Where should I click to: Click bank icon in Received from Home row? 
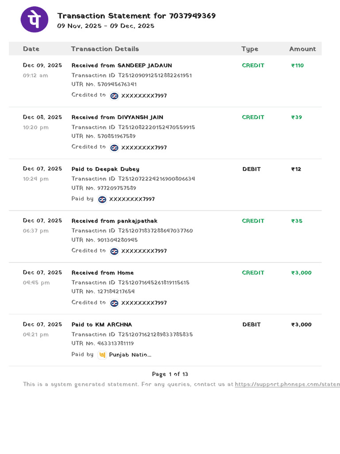114,303
